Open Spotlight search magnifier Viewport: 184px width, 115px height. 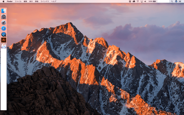click(x=172, y=2)
